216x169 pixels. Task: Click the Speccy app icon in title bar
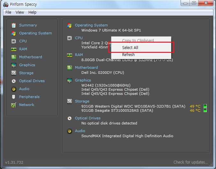tap(6, 4)
